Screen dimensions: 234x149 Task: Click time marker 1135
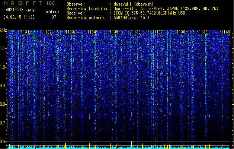[x=114, y=32]
